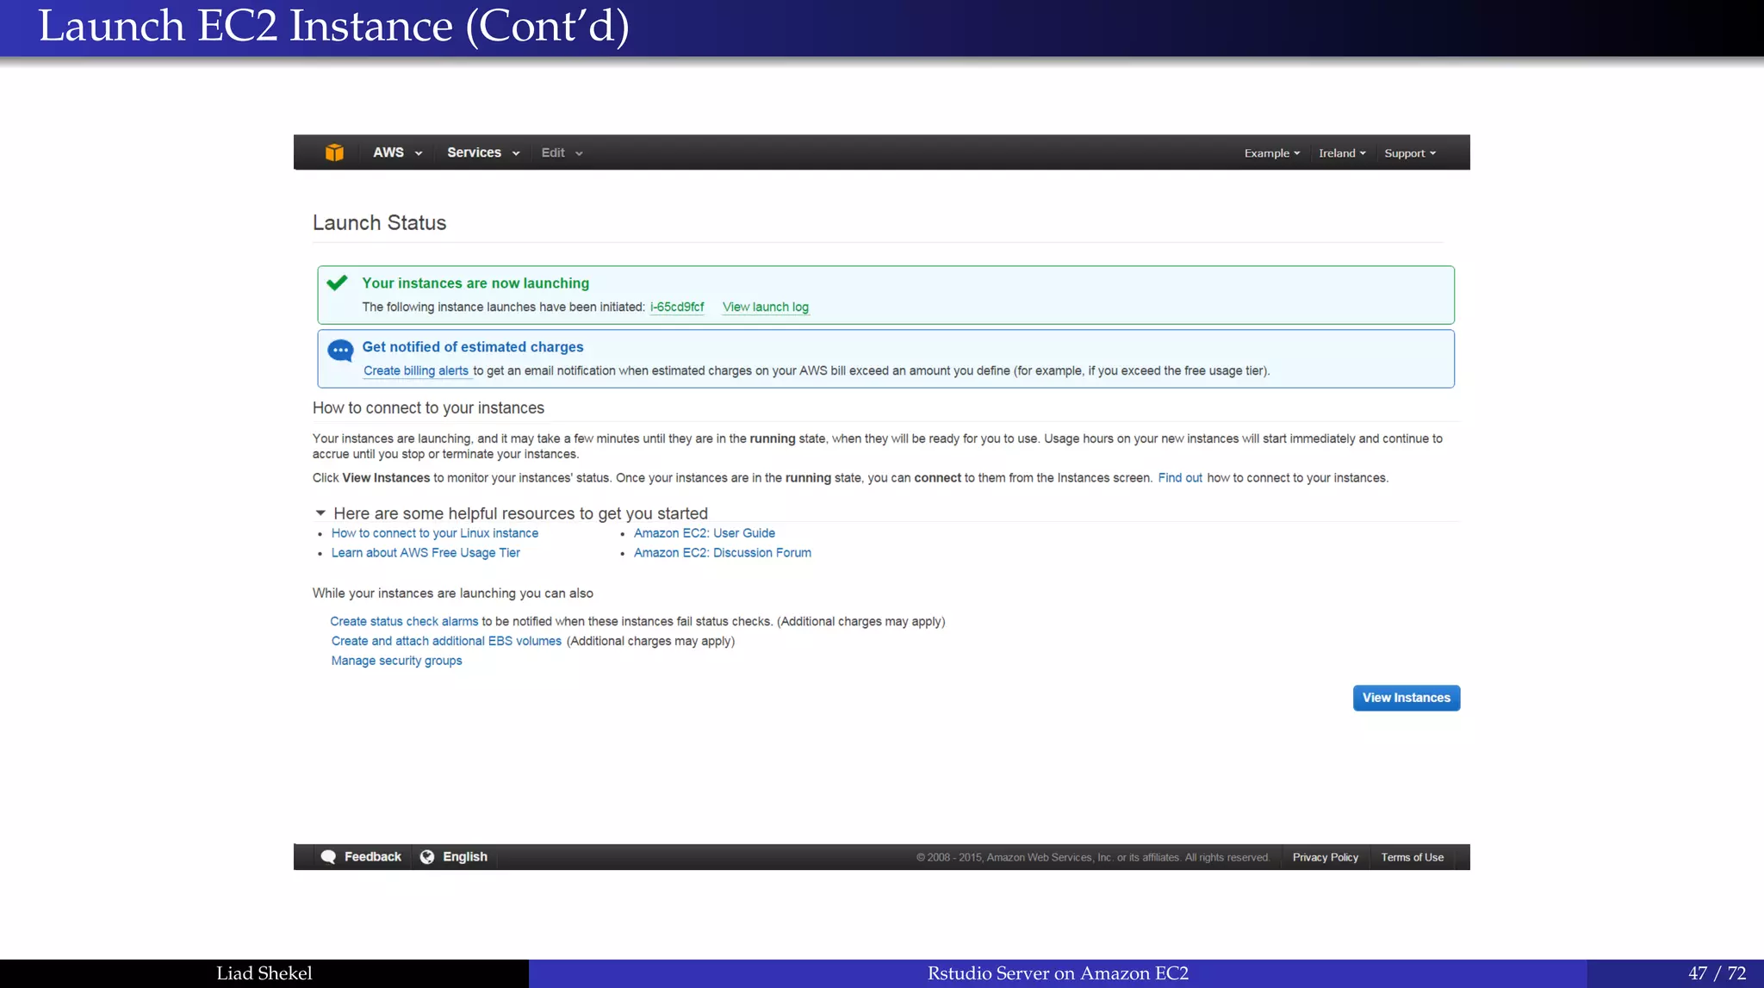Image resolution: width=1764 pixels, height=988 pixels.
Task: Open Create billing alerts link
Action: pyautogui.click(x=416, y=371)
